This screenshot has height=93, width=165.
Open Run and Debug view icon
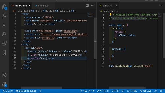click(x=4, y=34)
